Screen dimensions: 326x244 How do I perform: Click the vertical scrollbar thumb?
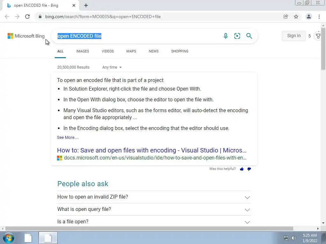323,49
